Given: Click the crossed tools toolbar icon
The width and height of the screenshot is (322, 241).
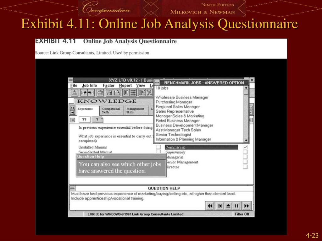Looking at the screenshot, I should click(149, 93).
